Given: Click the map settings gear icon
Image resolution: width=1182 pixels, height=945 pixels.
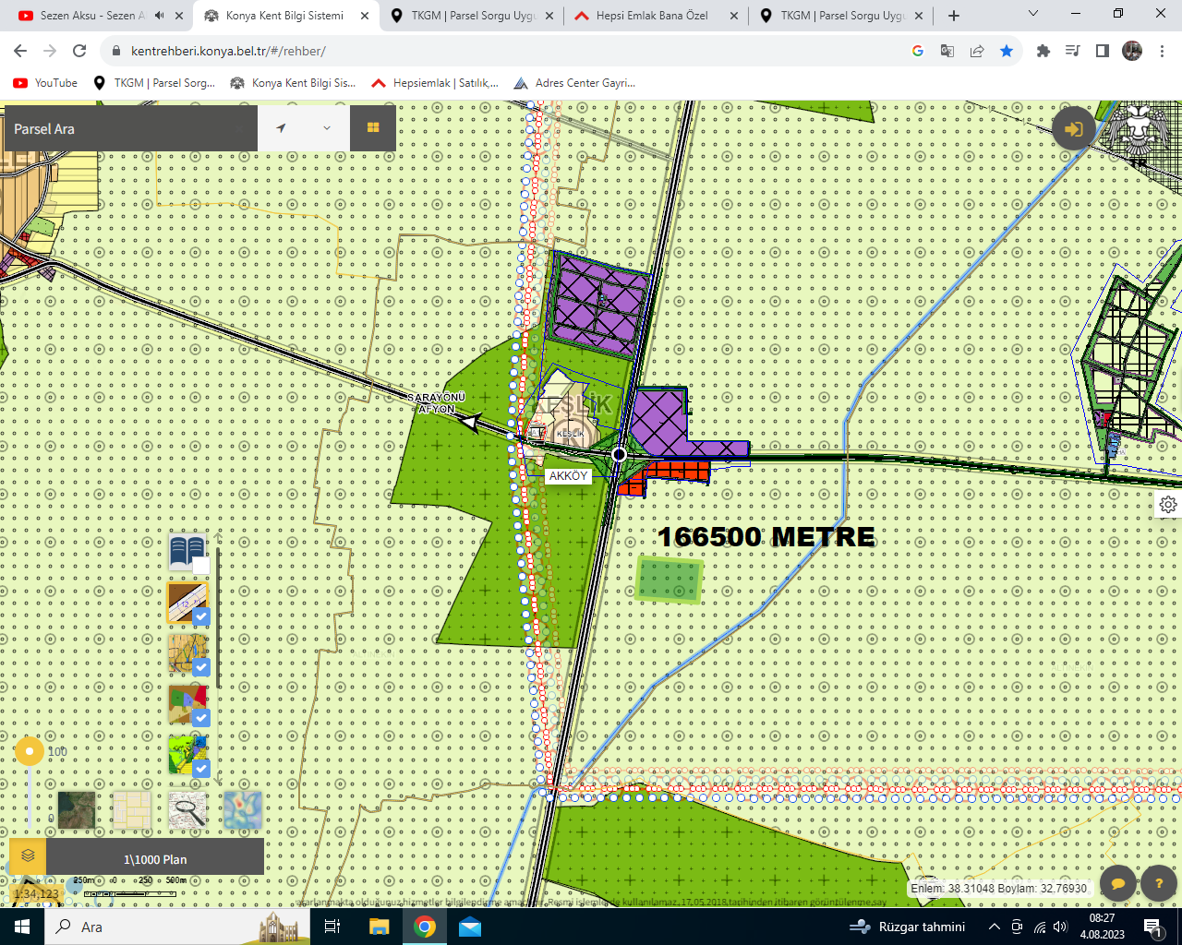Looking at the screenshot, I should (1168, 504).
